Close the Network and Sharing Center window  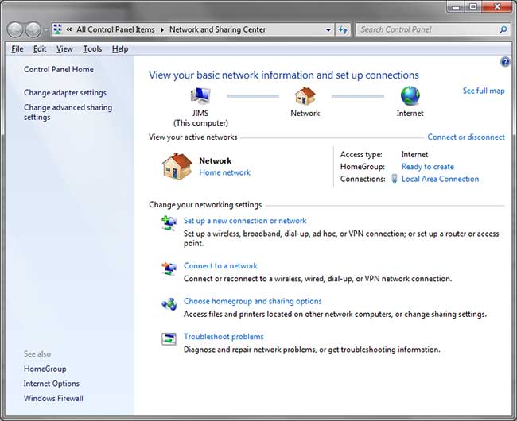click(497, 6)
